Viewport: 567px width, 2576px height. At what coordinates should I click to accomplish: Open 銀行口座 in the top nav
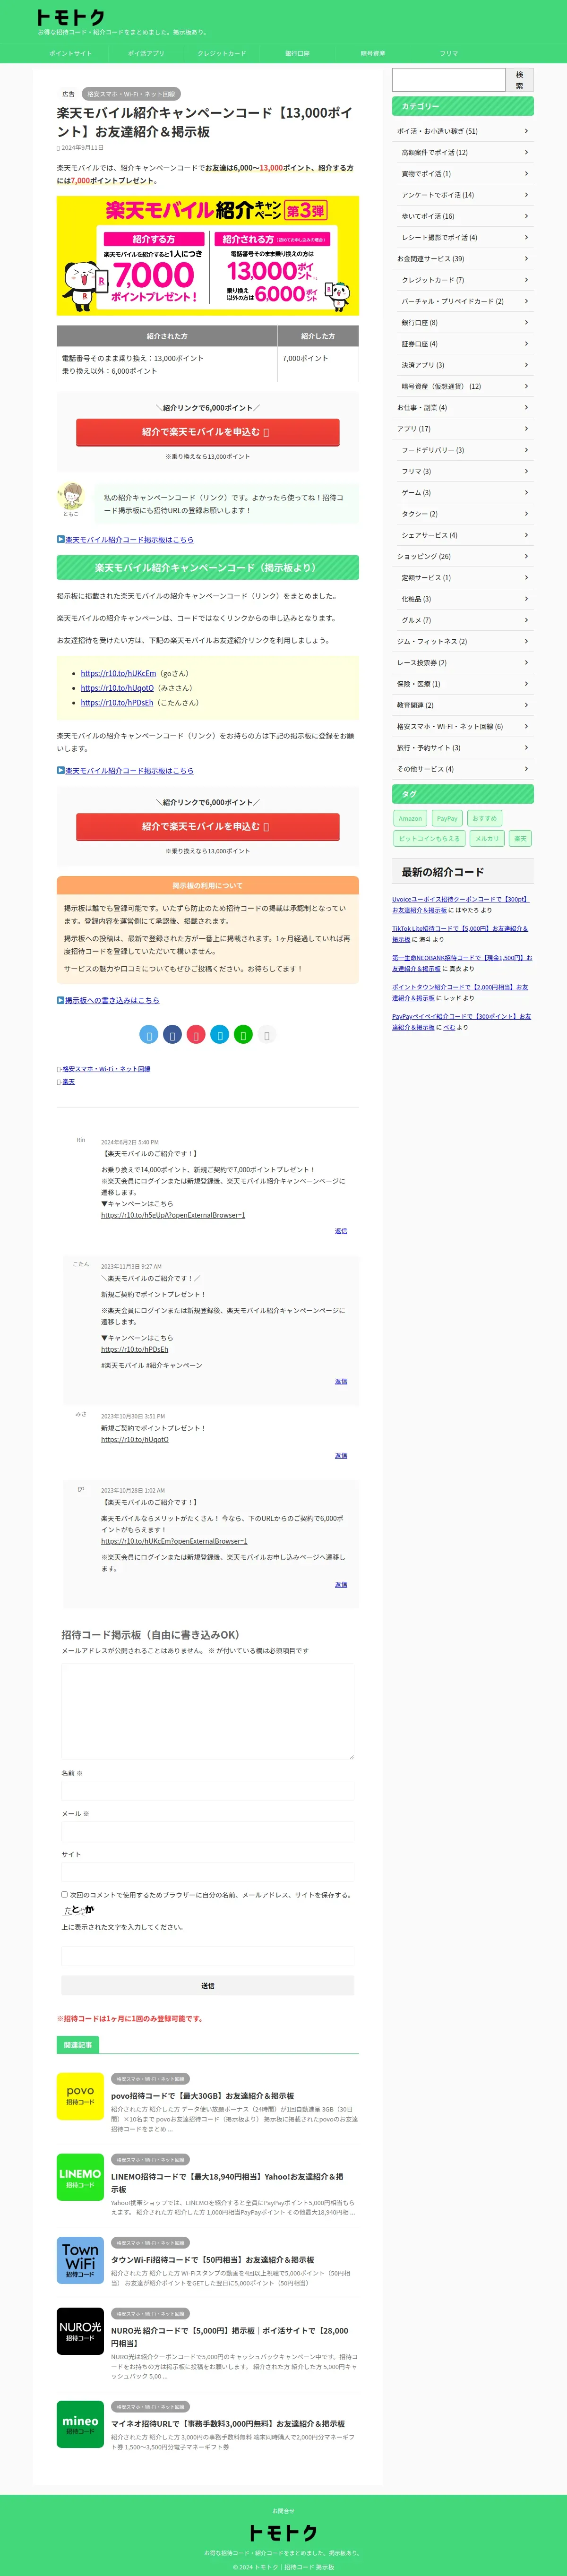[297, 53]
